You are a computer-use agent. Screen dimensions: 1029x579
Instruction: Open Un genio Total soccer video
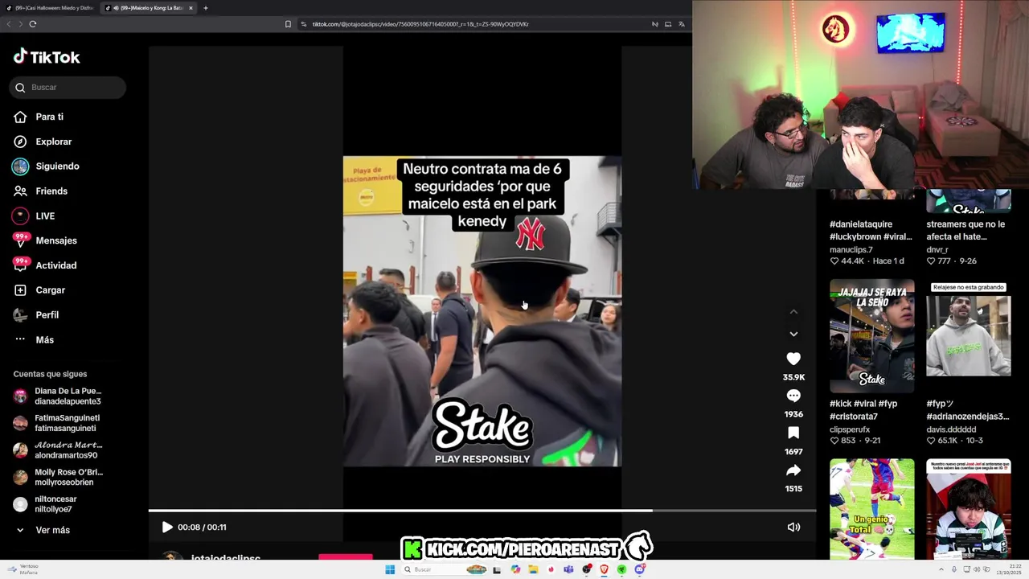[x=872, y=510]
